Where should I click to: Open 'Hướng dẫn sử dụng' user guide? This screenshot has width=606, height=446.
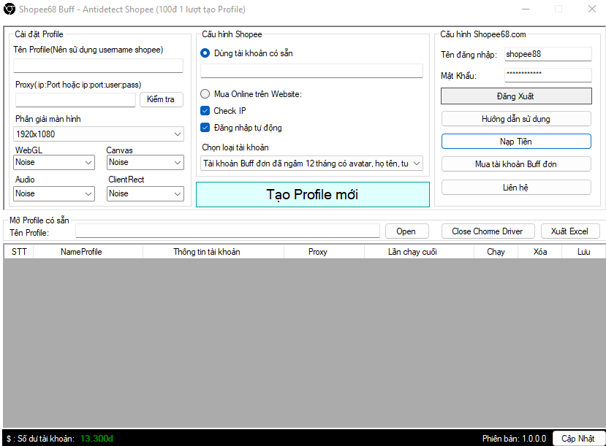[516, 119]
